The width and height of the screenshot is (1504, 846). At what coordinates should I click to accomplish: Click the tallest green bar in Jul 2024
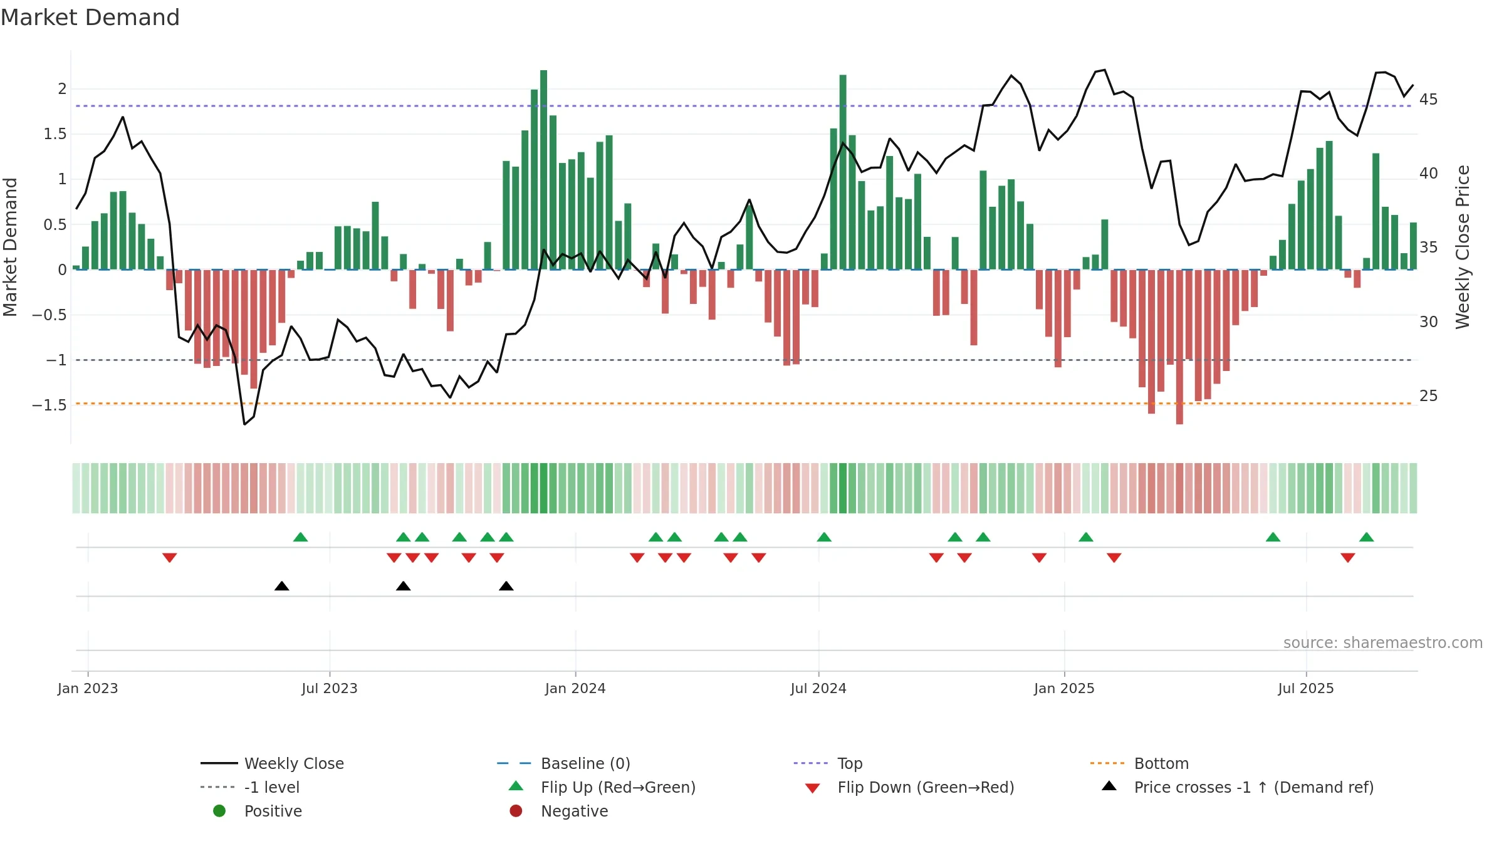tap(843, 172)
